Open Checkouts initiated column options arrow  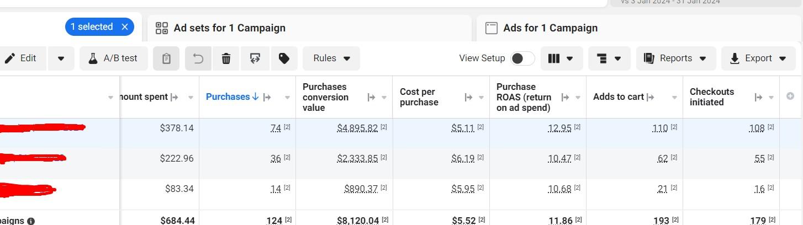point(772,98)
